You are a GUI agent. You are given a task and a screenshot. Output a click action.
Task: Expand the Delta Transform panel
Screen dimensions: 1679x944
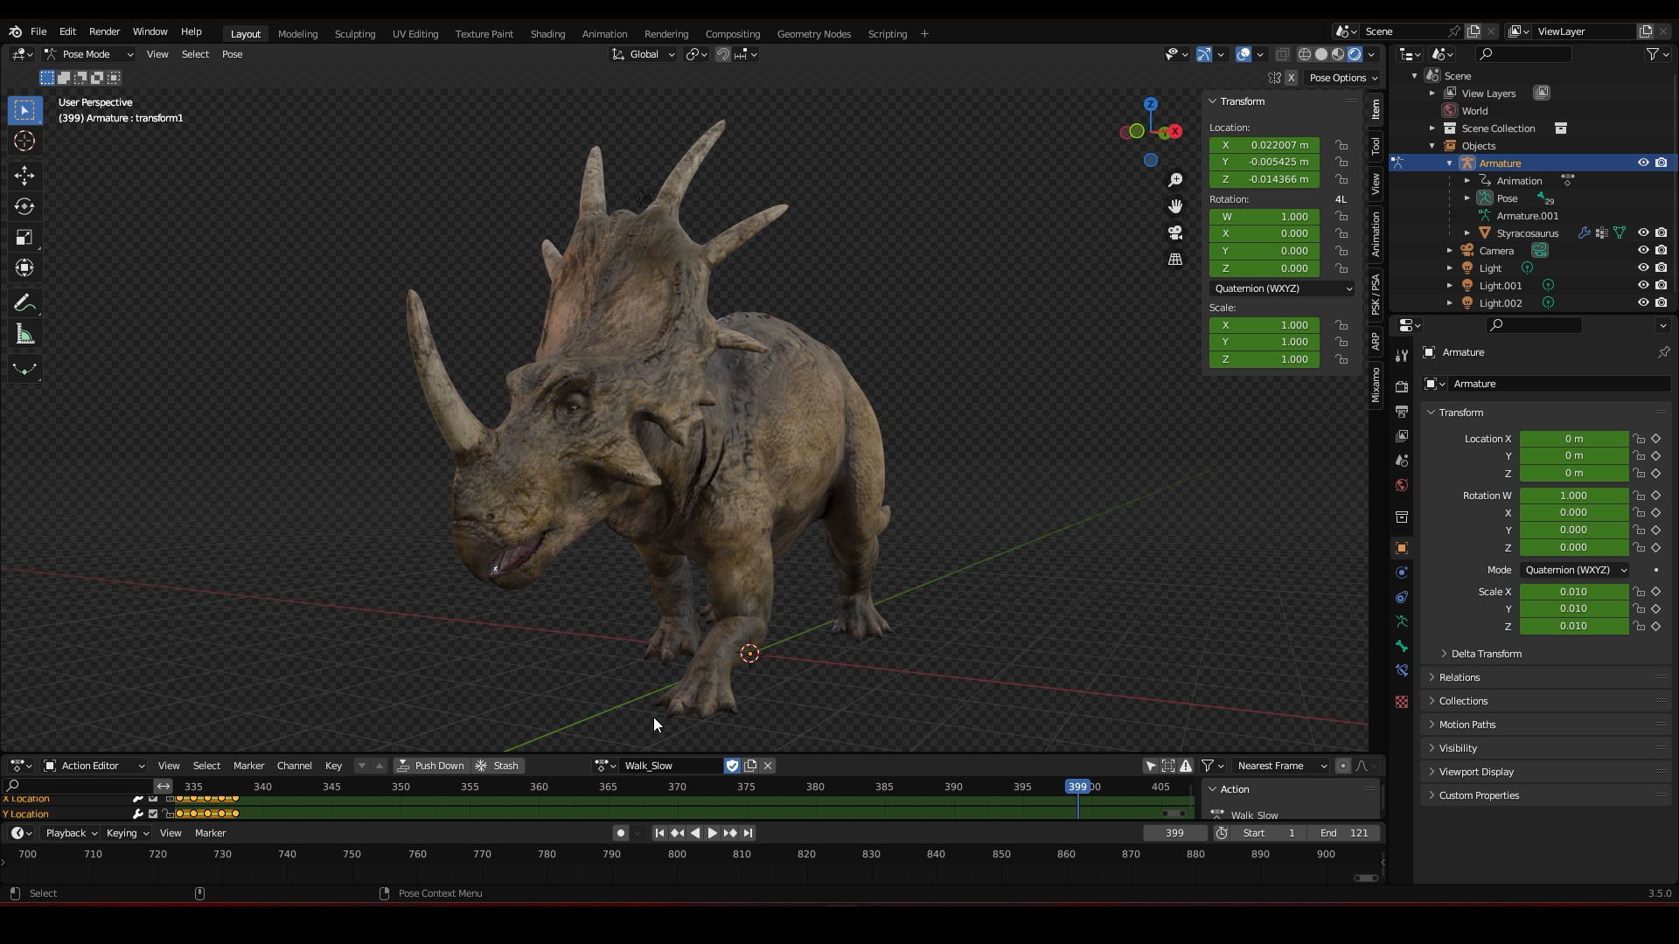1486,654
